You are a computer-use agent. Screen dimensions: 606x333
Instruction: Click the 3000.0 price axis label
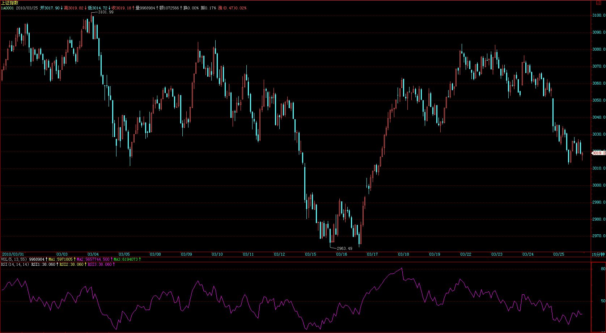pyautogui.click(x=599, y=185)
